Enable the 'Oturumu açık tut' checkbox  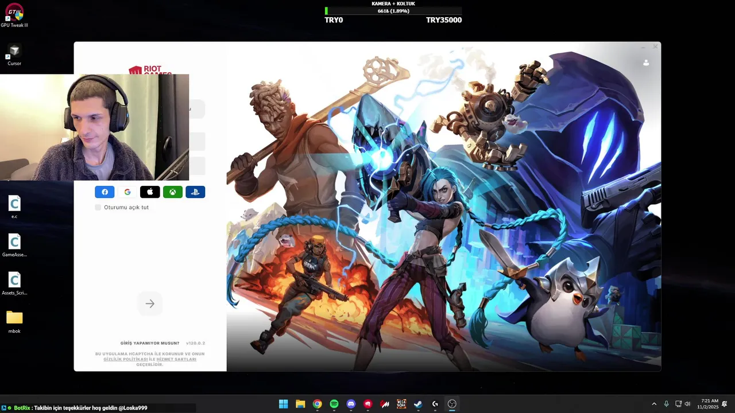tap(98, 207)
